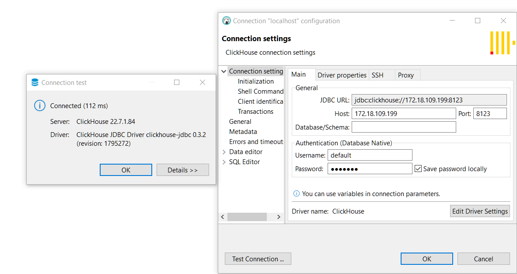Select Metadata in the settings tree
This screenshot has width=517, height=274.
click(243, 132)
